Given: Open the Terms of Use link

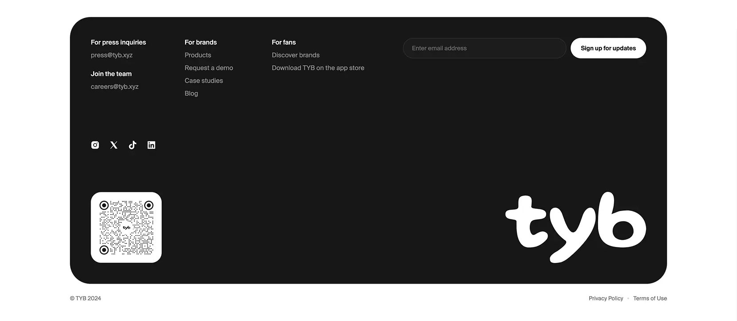Looking at the screenshot, I should (x=650, y=298).
